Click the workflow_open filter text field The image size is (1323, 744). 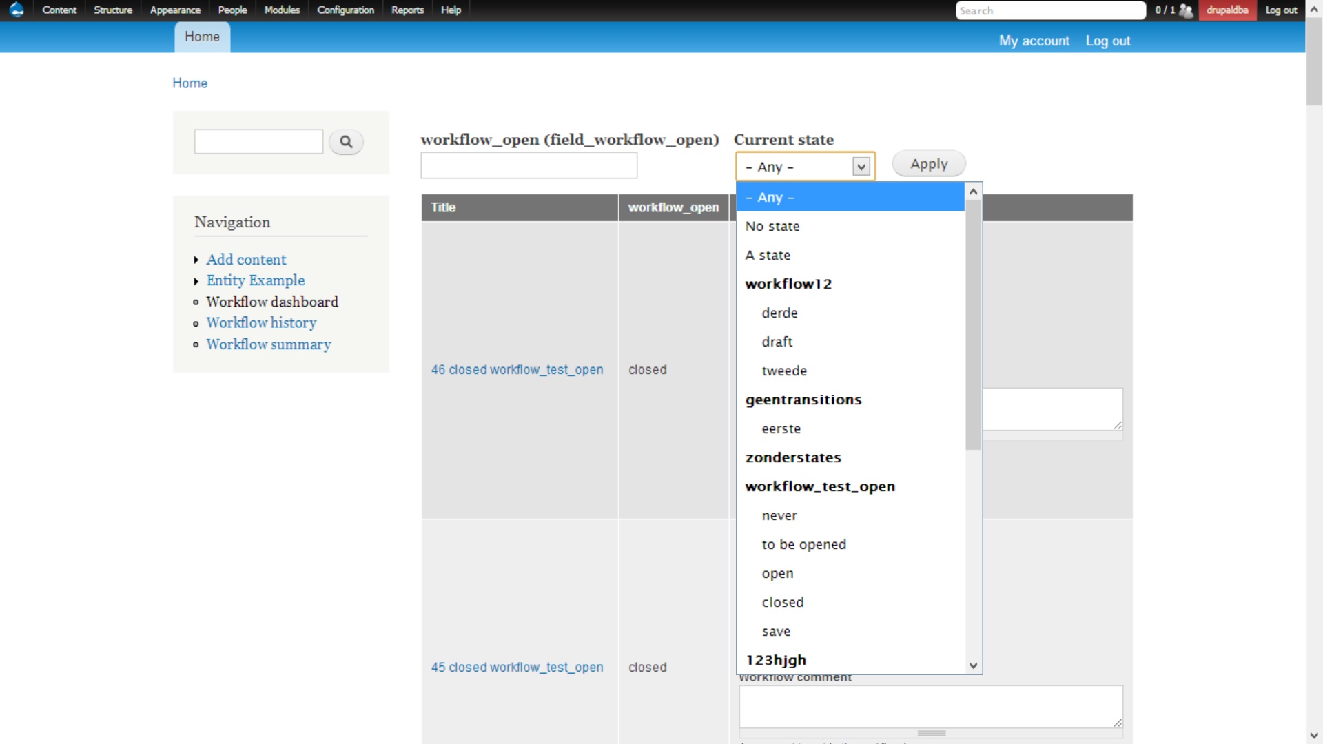click(x=529, y=165)
